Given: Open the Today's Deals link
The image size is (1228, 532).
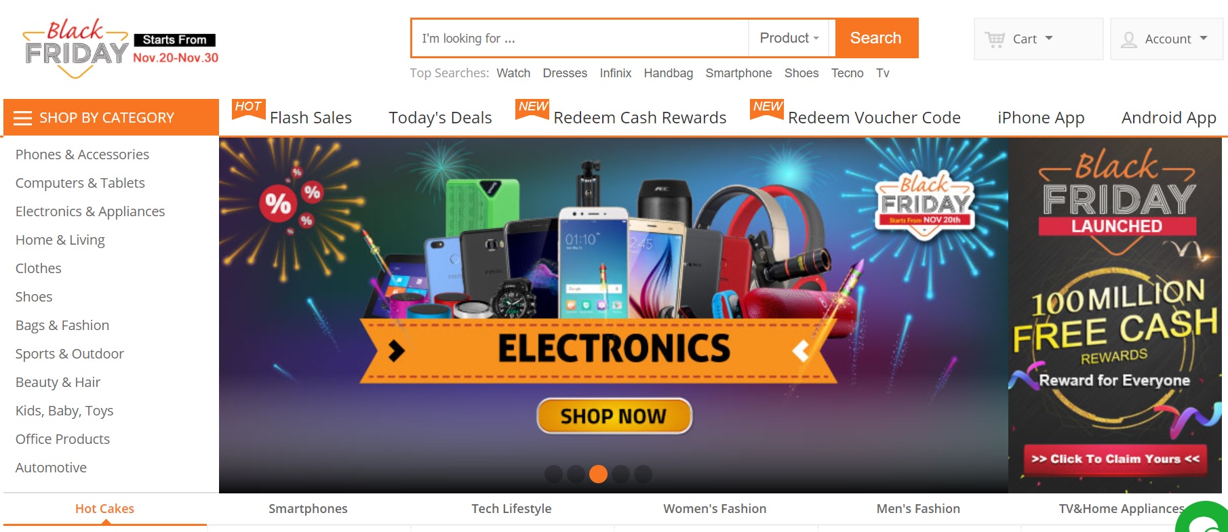Looking at the screenshot, I should (440, 118).
